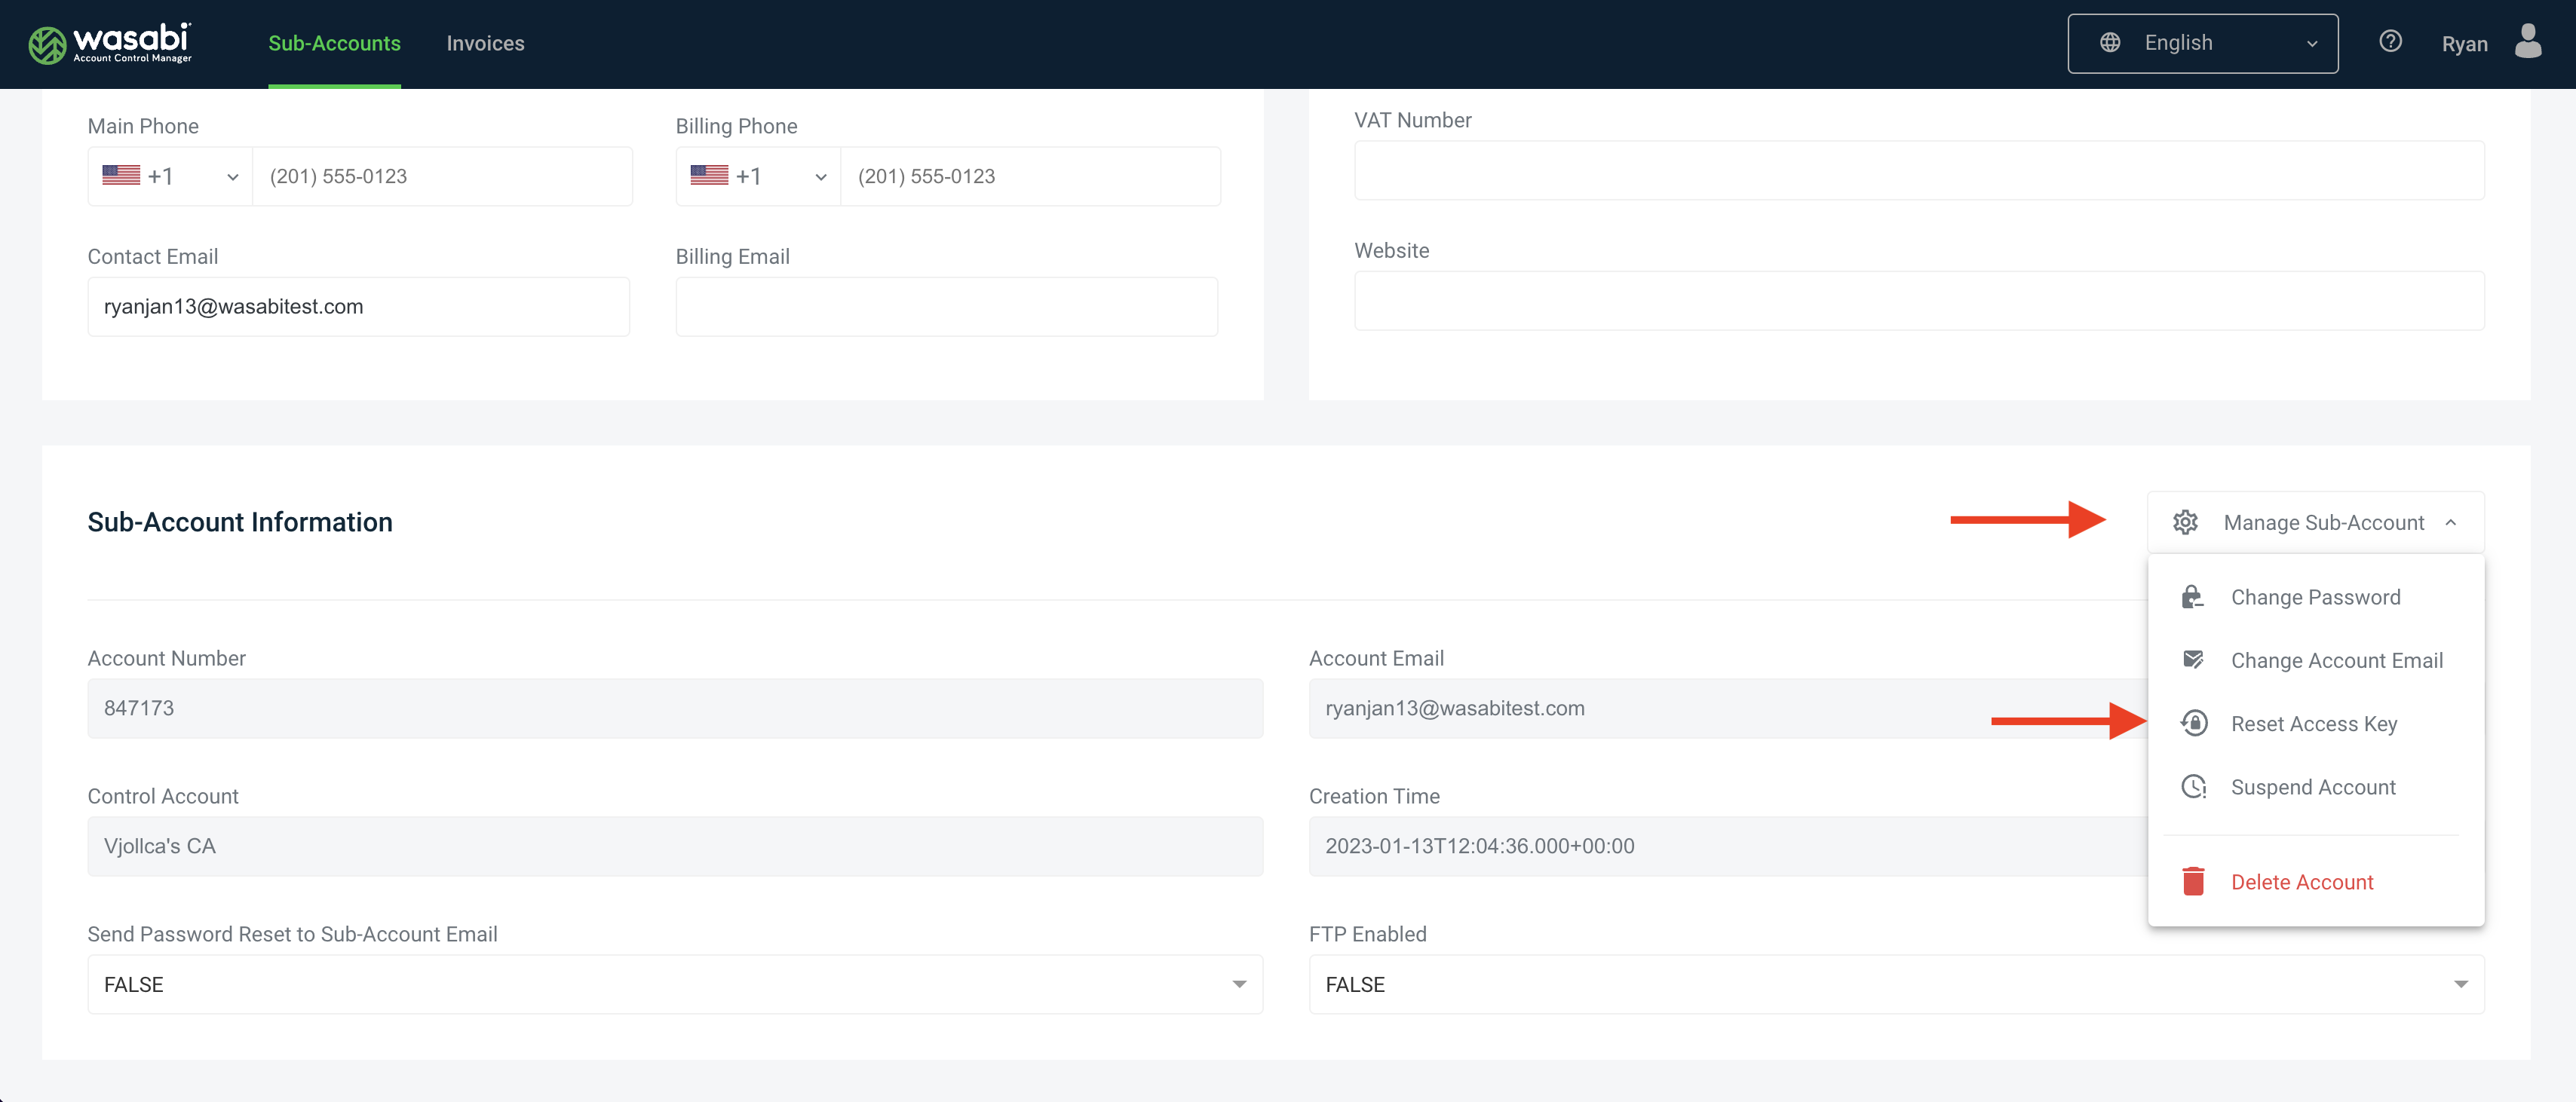Viewport: 2576px width, 1102px height.
Task: Focus the Main Phone number field
Action: [x=442, y=176]
